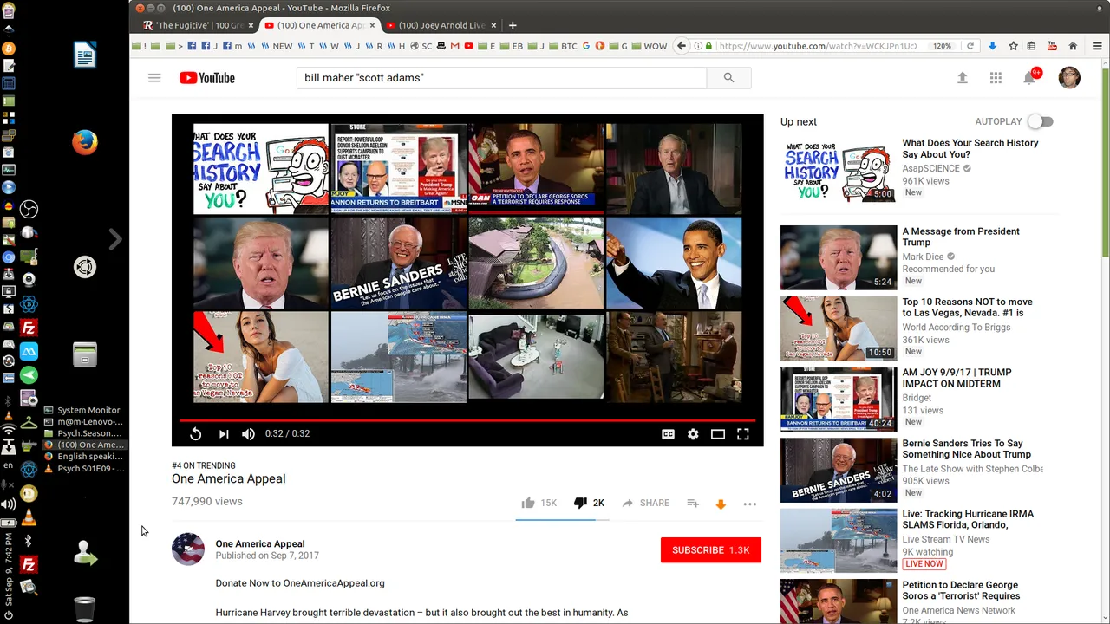Open the more actions ellipsis menu
This screenshot has height=624, width=1110.
[x=750, y=504]
